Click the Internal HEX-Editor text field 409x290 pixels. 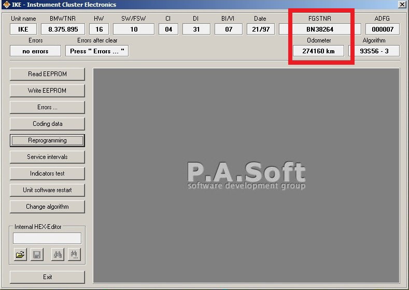point(47,238)
